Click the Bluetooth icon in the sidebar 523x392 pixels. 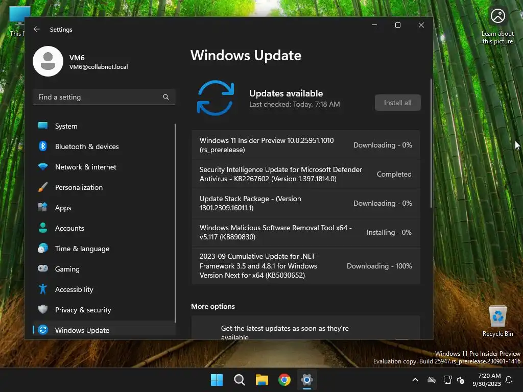[x=43, y=146]
